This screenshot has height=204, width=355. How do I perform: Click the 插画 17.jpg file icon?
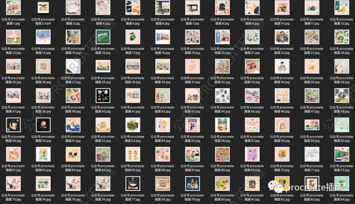[132, 37]
